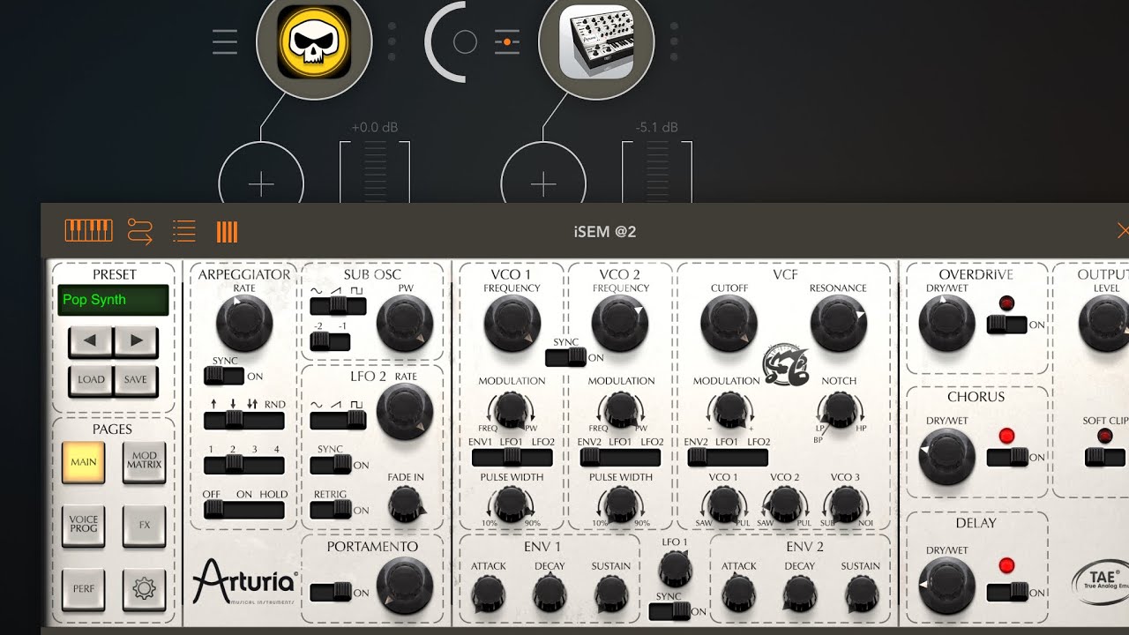This screenshot has height=635, width=1129.
Task: Click the Overdrive Dry/Wet knob
Action: 947,324
